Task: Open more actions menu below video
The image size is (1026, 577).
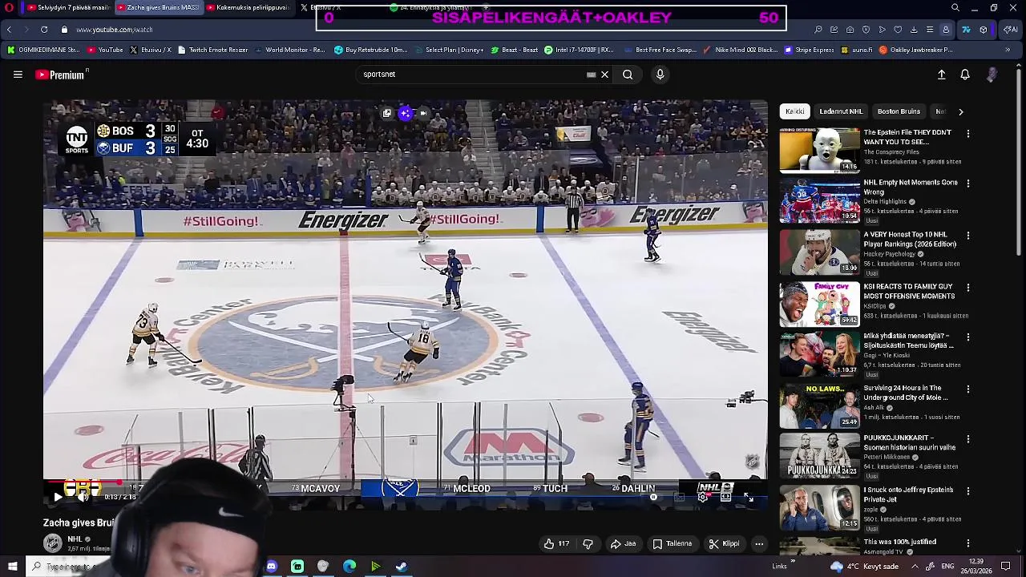Action: 758,543
